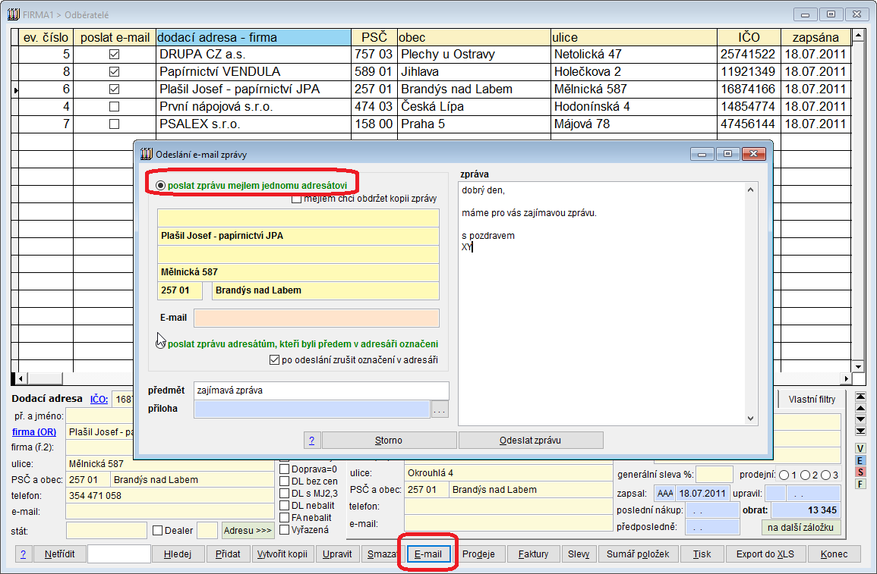877x574 pixels.
Task: Select 'poslat zprávu mejlem jednomu adresátovi' radio
Action: tap(160, 185)
